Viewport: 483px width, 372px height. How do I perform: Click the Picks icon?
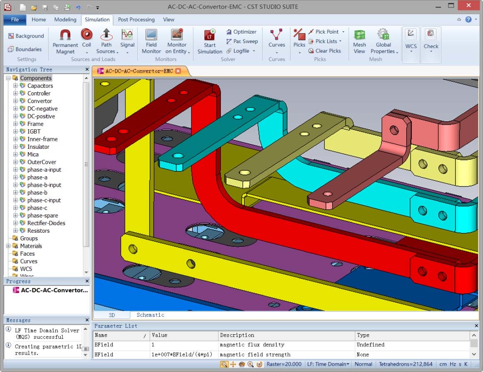[x=299, y=34]
